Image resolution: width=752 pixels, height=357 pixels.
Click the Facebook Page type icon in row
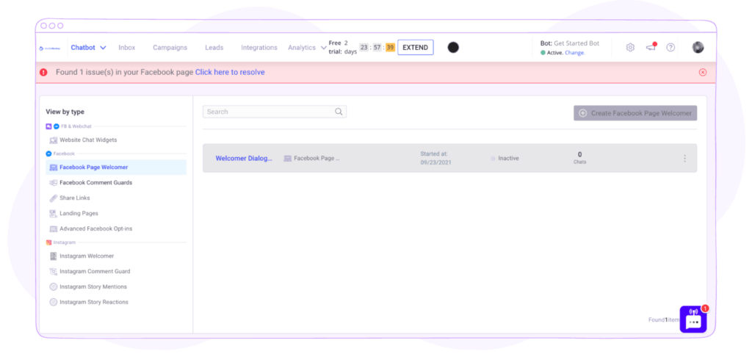pyautogui.click(x=287, y=159)
